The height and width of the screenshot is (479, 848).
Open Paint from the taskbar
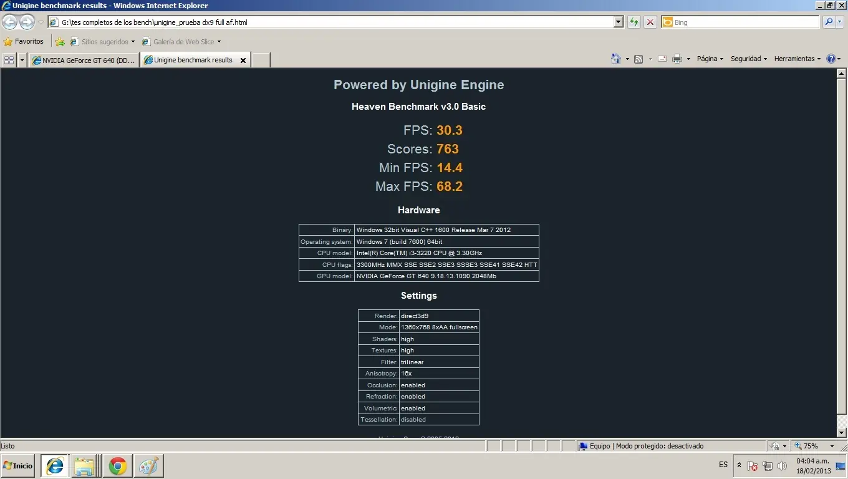[148, 466]
